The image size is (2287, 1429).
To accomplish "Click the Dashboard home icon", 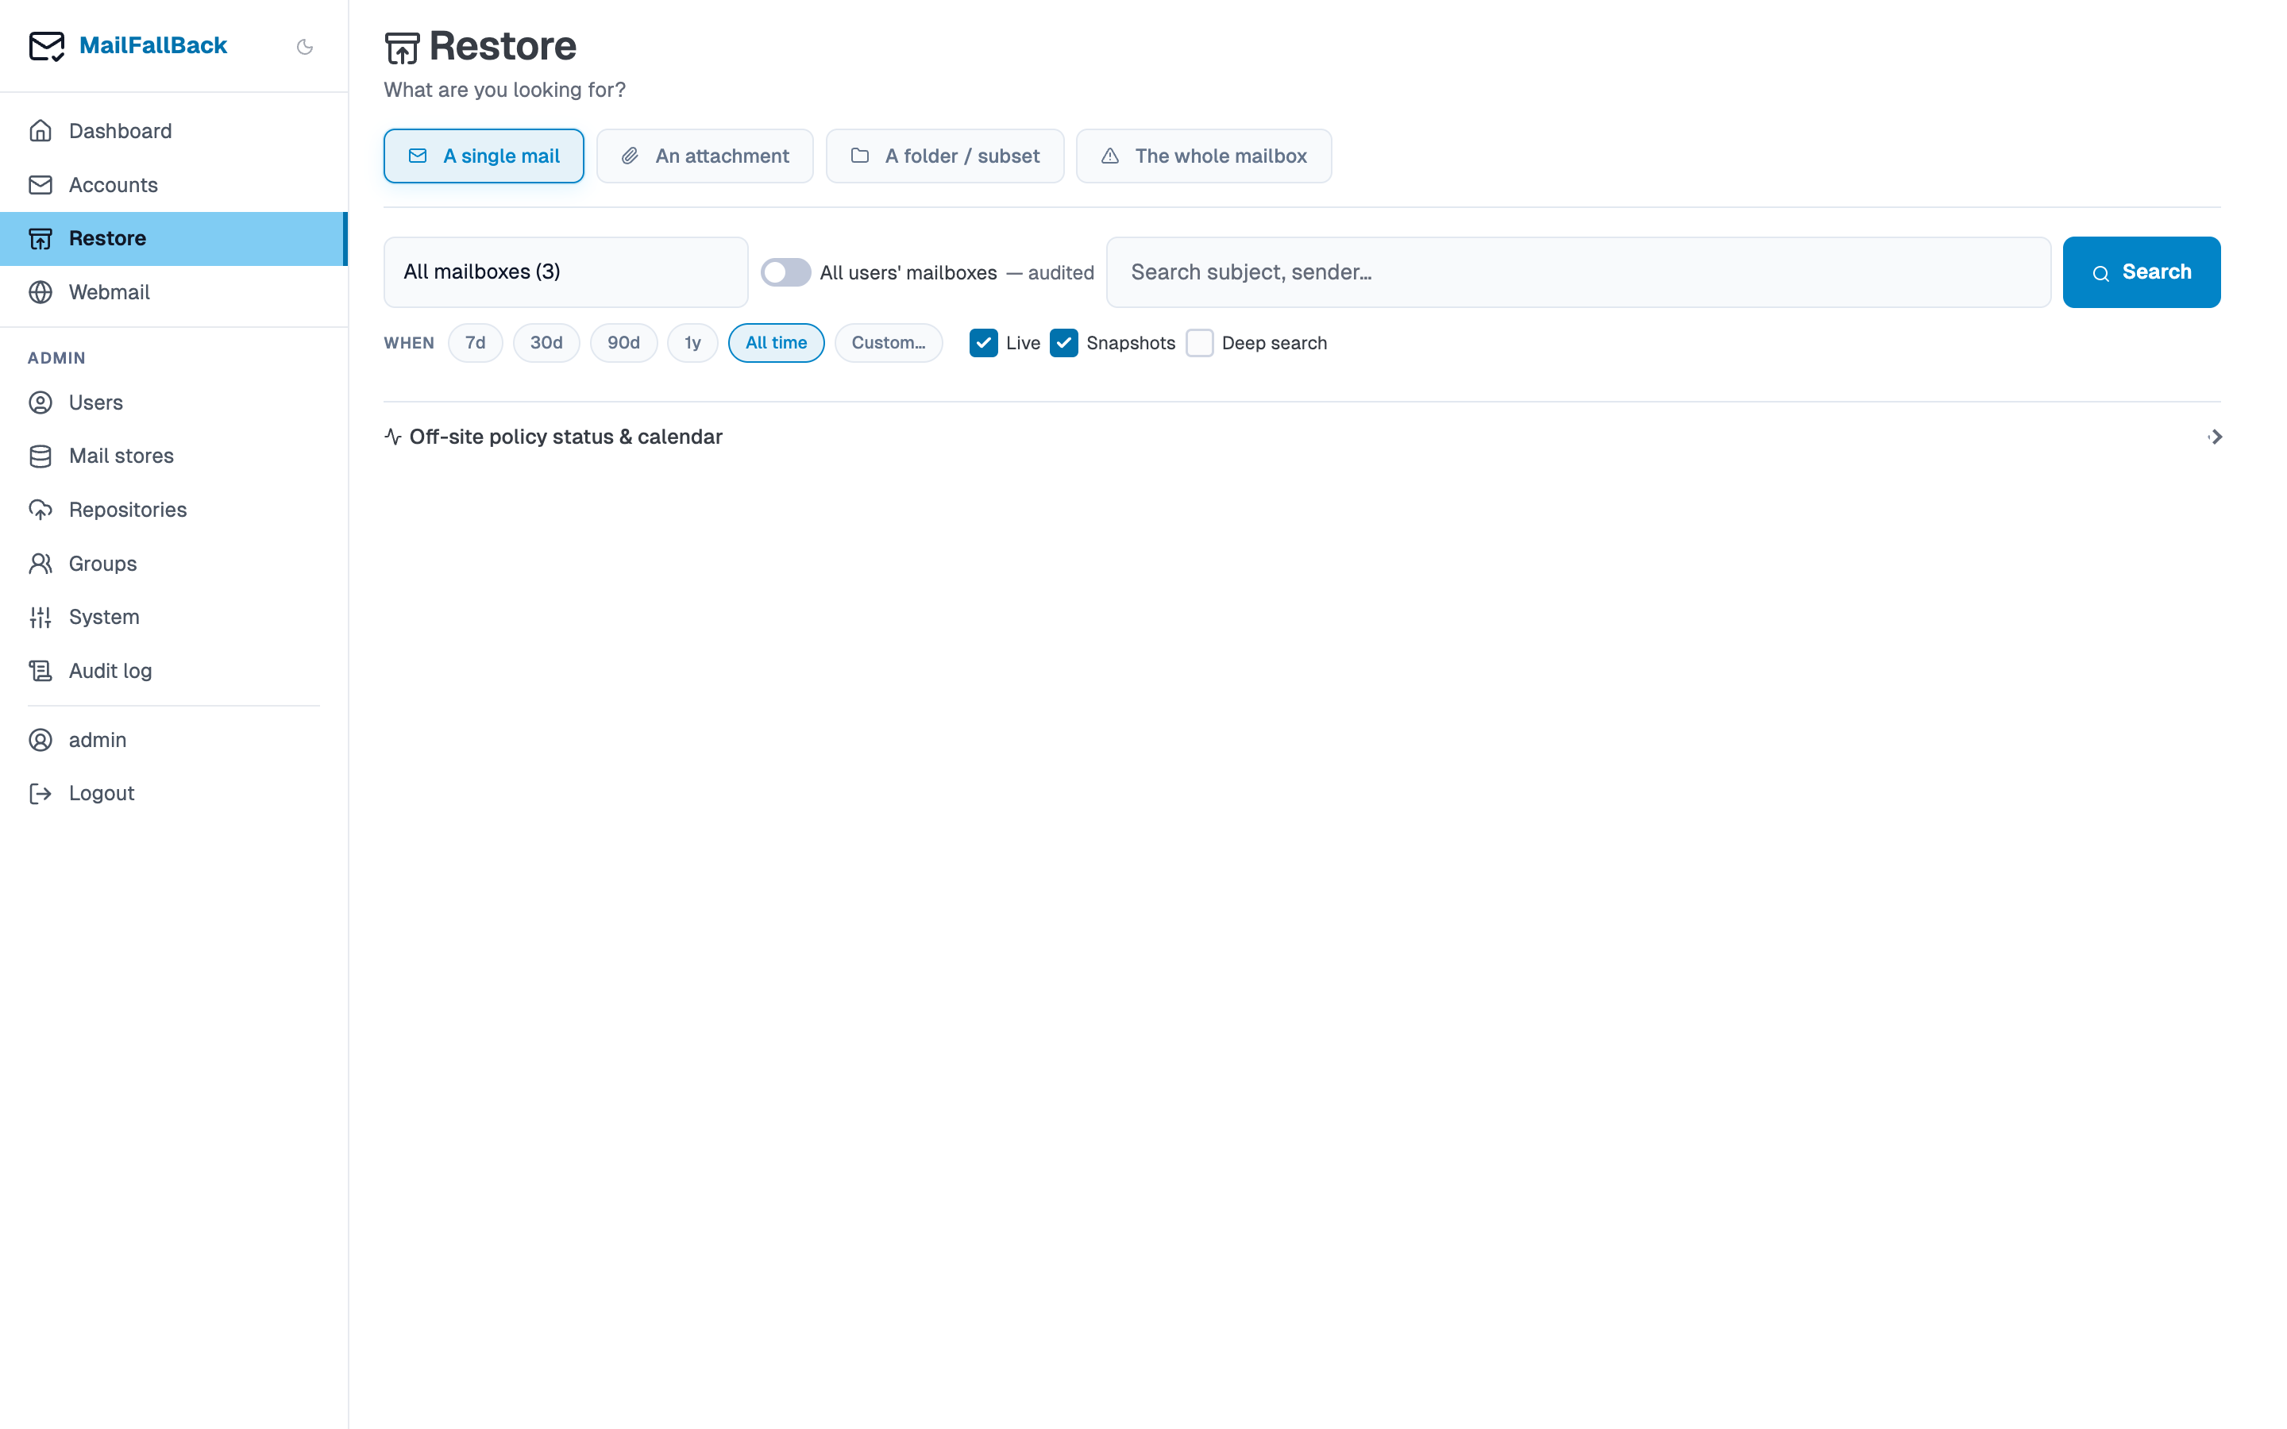I will tap(40, 130).
